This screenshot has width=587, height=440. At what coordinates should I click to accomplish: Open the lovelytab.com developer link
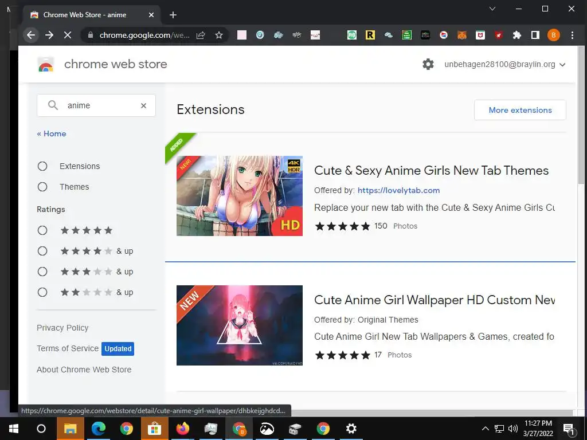pos(398,190)
